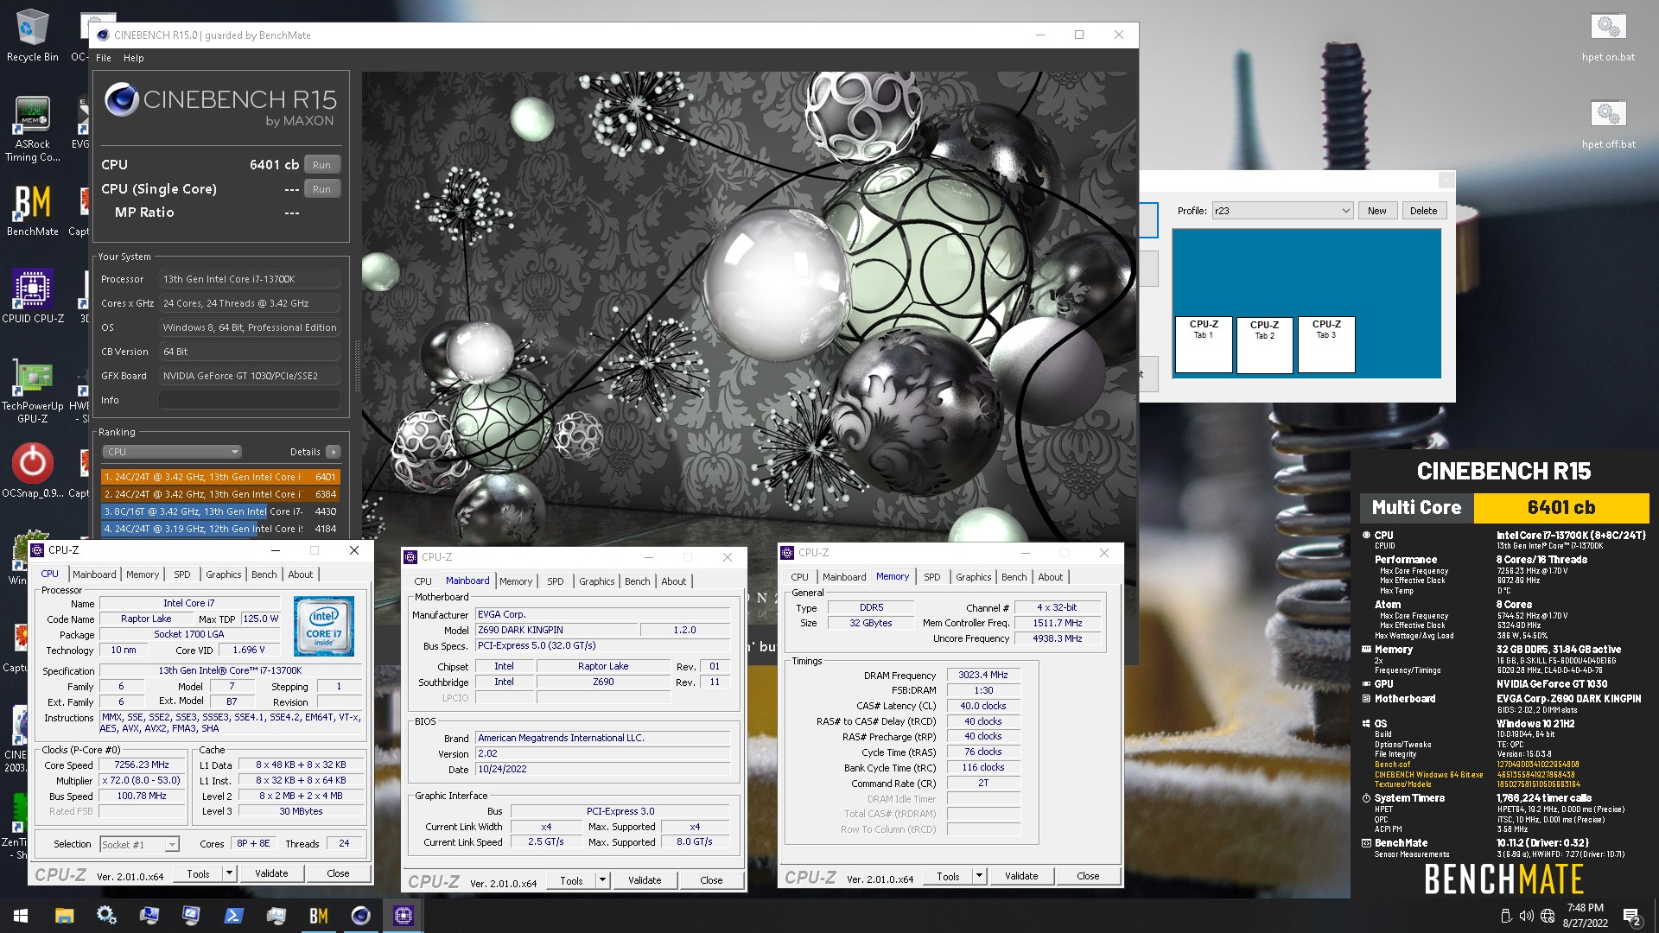The width and height of the screenshot is (1659, 933).
Task: Switch to Mainboard tab in first CPU-Z window
Action: point(94,574)
